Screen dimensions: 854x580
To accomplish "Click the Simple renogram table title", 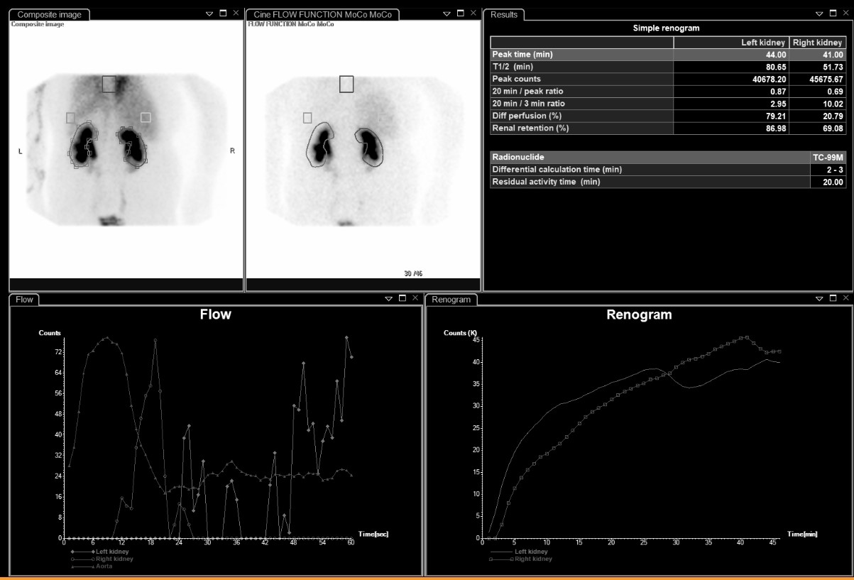I will (x=667, y=28).
